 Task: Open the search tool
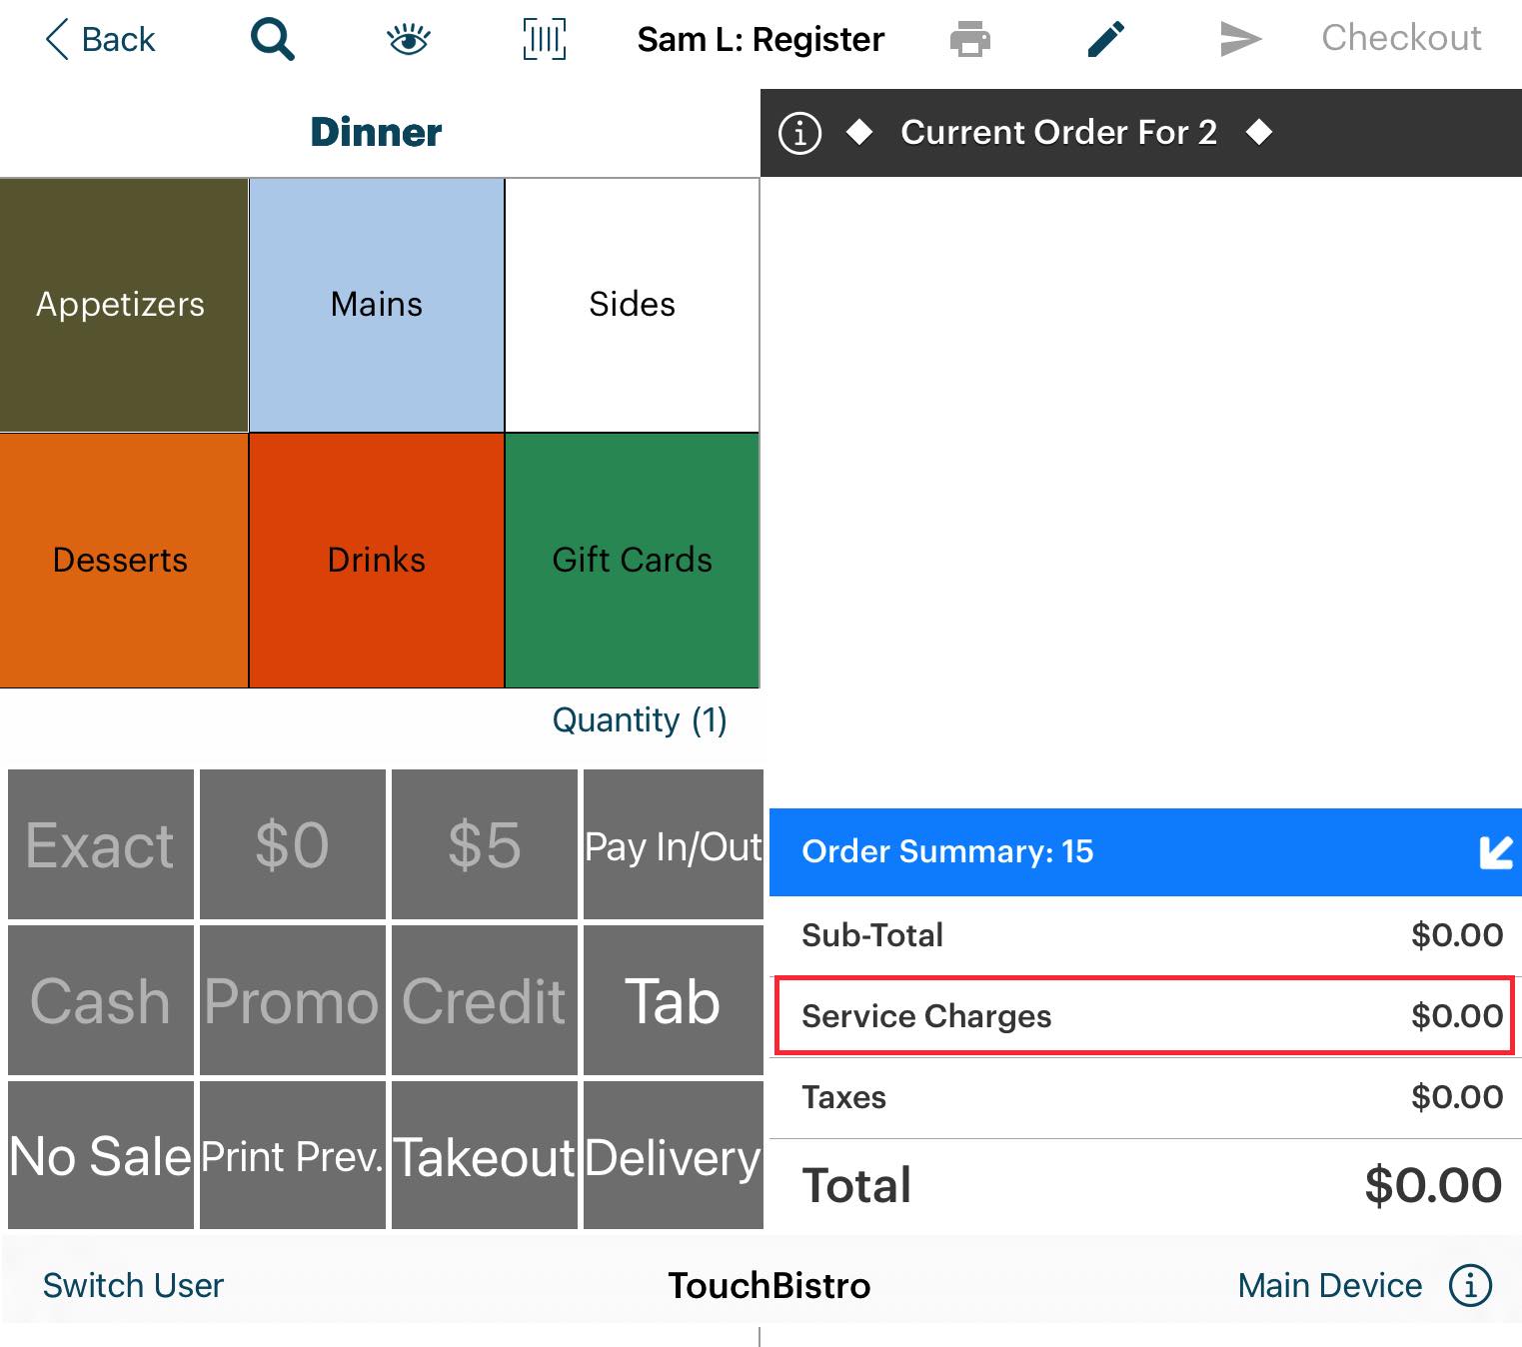pos(271,39)
